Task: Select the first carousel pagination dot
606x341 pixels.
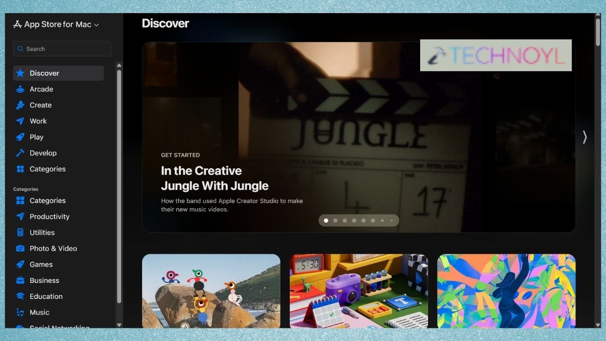Action: pos(326,221)
